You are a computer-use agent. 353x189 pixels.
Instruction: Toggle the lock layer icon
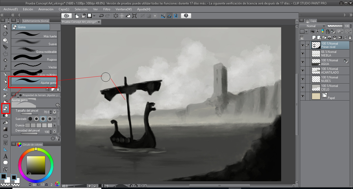point(327,31)
